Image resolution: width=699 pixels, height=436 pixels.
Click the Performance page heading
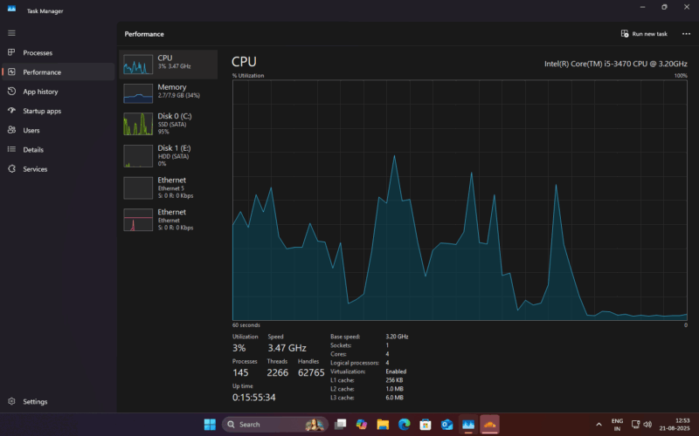coord(144,34)
